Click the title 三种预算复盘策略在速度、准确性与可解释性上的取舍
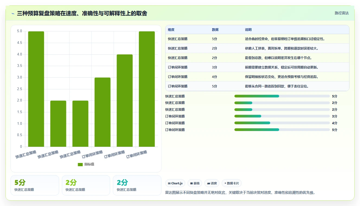360x206 pixels. (82, 13)
